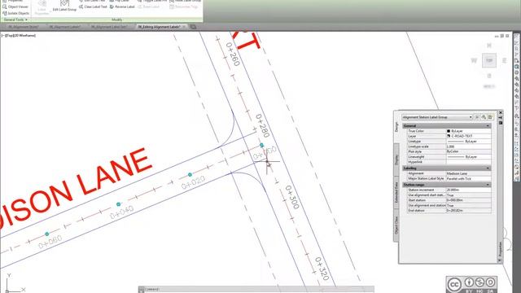Choose Reverse Label command
The image size is (521, 293).
click(x=122, y=7)
